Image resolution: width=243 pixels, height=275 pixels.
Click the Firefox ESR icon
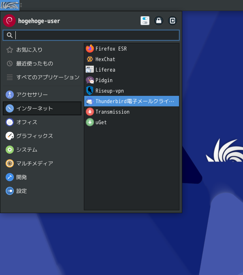point(90,49)
